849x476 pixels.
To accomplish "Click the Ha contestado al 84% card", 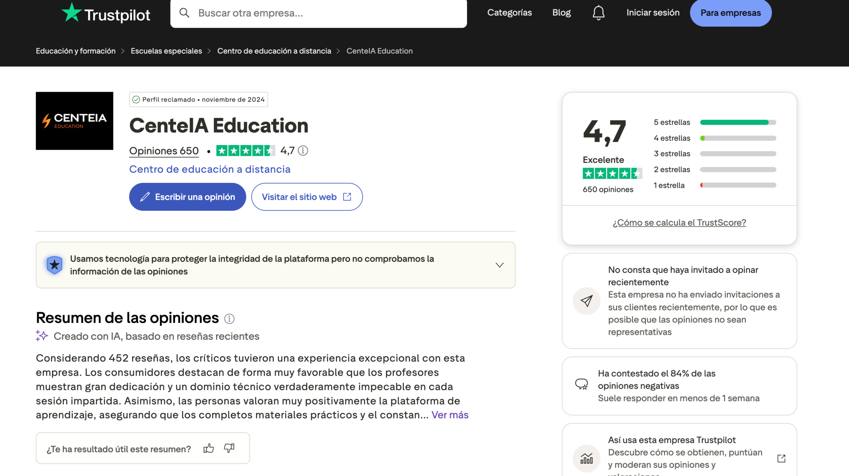I will click(x=679, y=386).
